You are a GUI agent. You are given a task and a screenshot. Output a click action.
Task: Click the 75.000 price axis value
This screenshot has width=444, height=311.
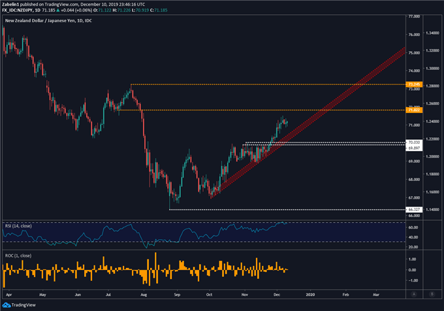pyautogui.click(x=414, y=53)
